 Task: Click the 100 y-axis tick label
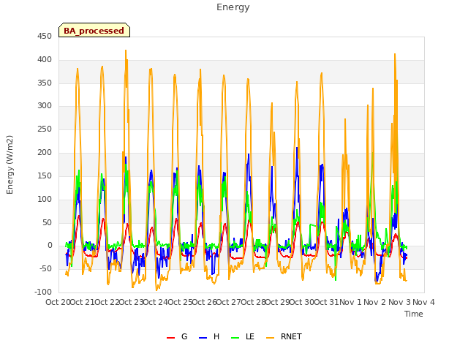45,199
